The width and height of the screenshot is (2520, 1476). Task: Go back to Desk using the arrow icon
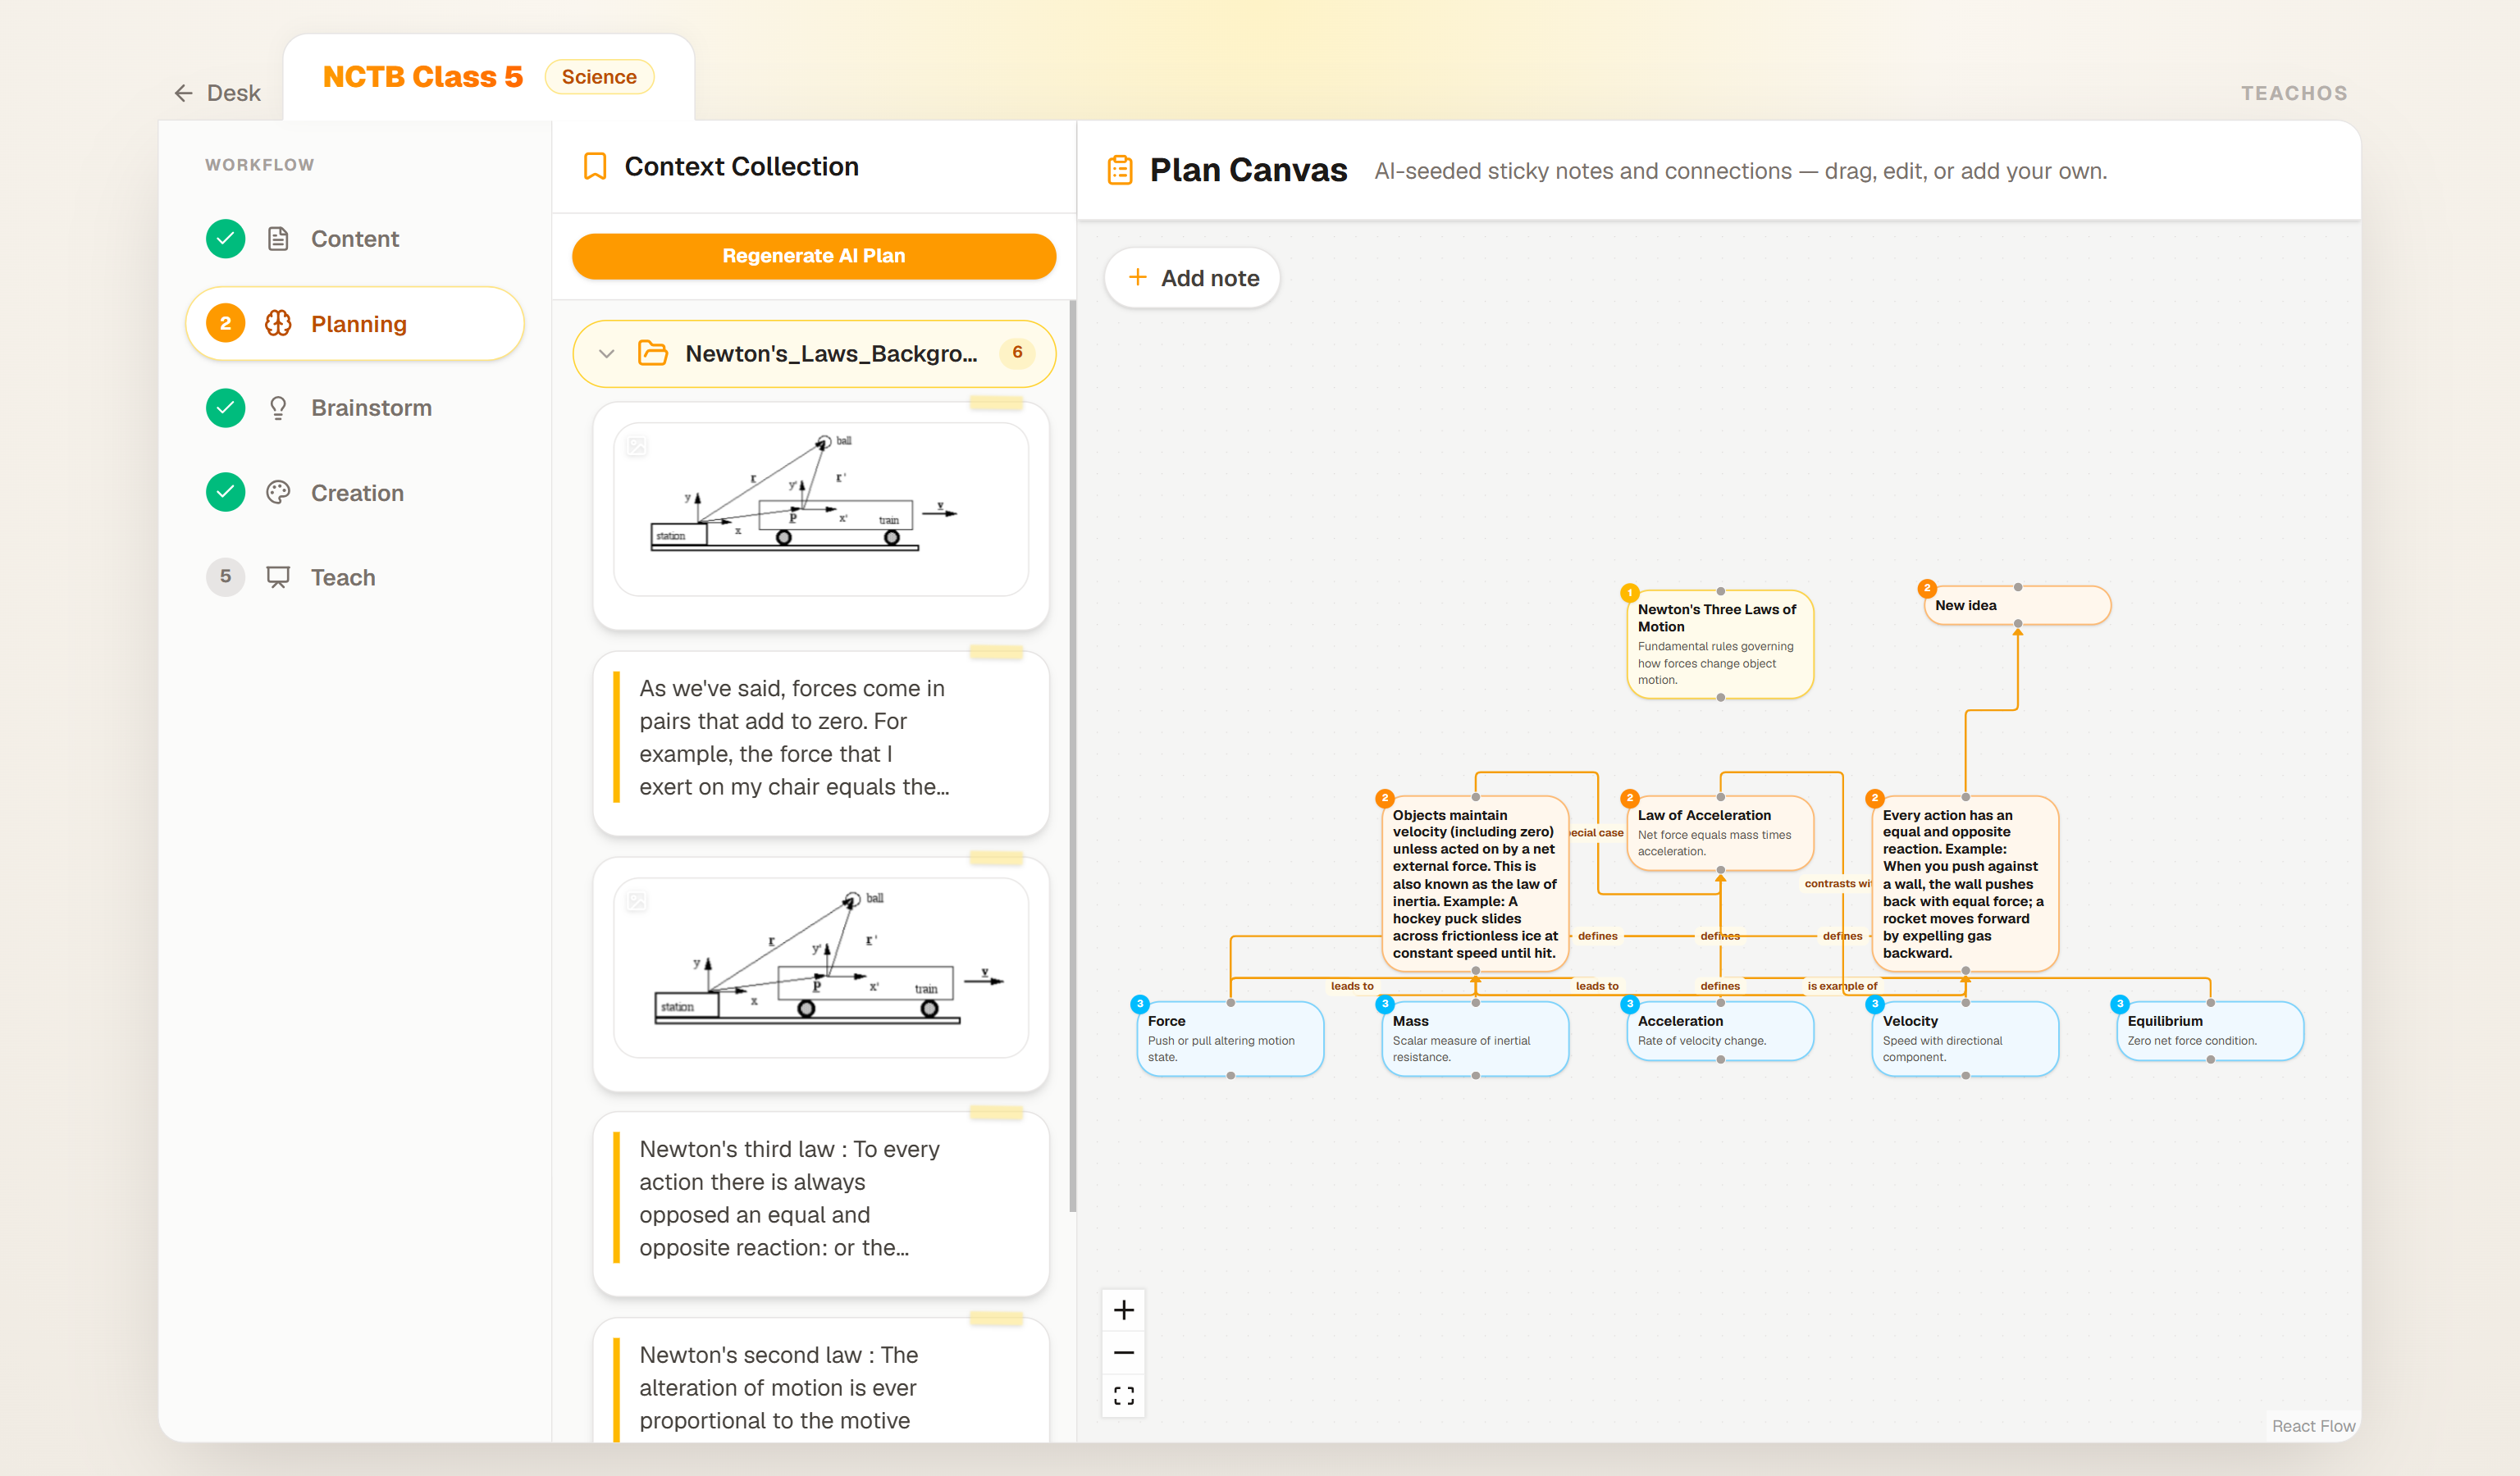pos(183,93)
